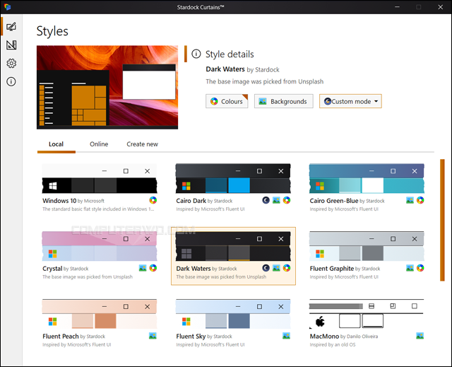Click the orange styles list scrollbar

(x=442, y=220)
